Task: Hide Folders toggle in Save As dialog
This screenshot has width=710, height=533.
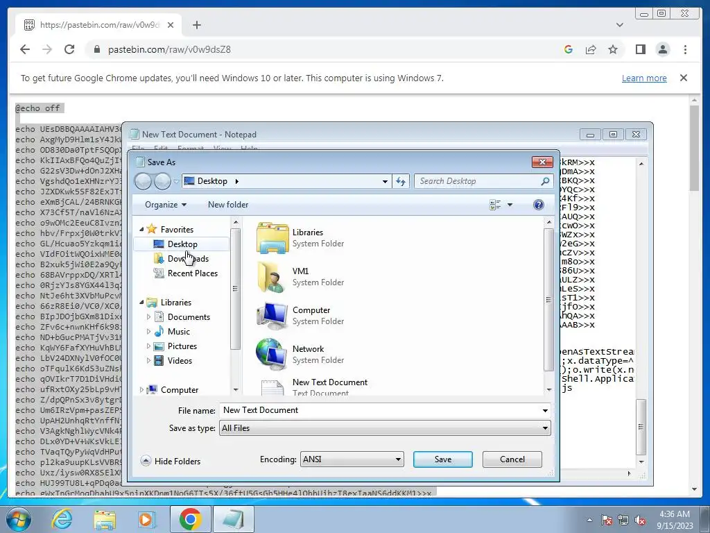Action: click(171, 461)
